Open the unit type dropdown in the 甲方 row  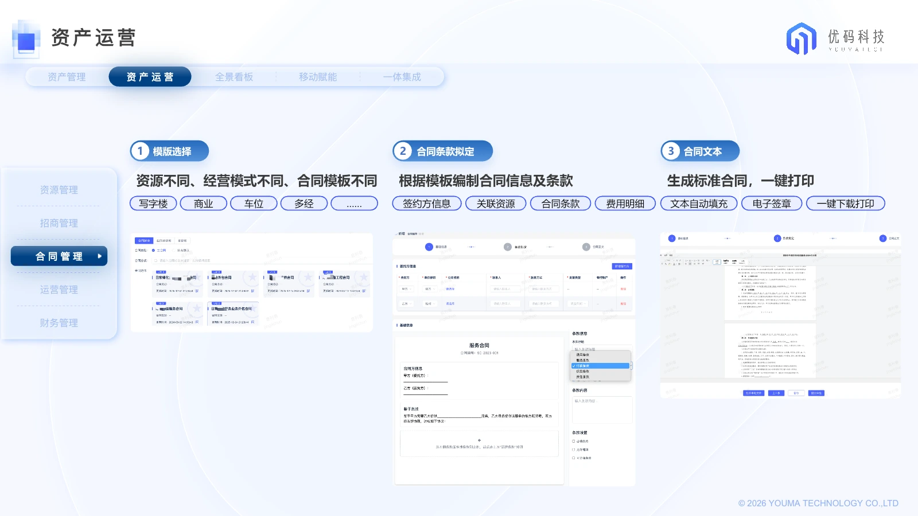(x=430, y=289)
